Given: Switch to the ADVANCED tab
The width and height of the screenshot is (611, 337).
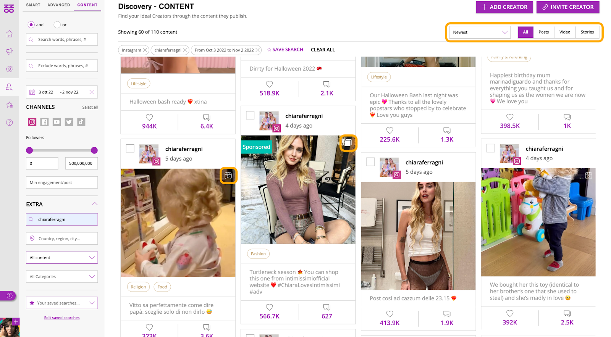Looking at the screenshot, I should pos(59,5).
